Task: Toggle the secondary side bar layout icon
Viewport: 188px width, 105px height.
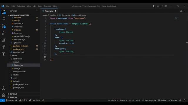Action: [x=162, y=6]
